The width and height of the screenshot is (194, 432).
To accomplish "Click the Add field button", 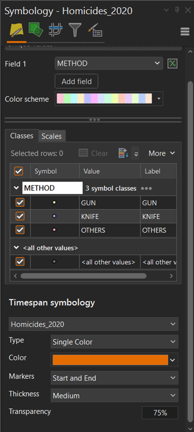I will tap(77, 81).
